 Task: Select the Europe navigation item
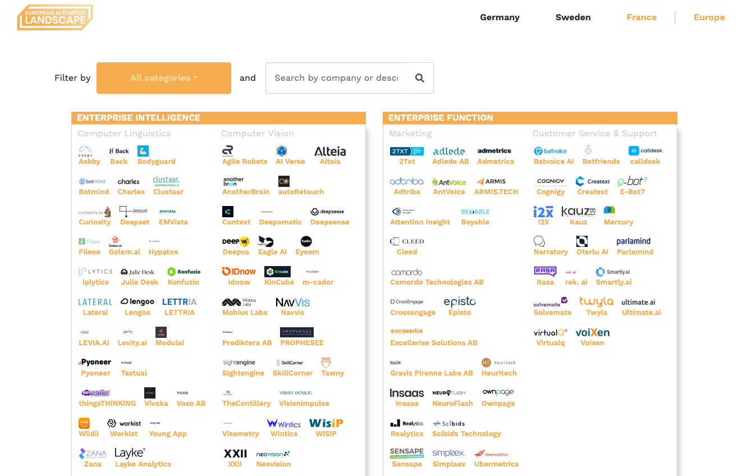709,17
